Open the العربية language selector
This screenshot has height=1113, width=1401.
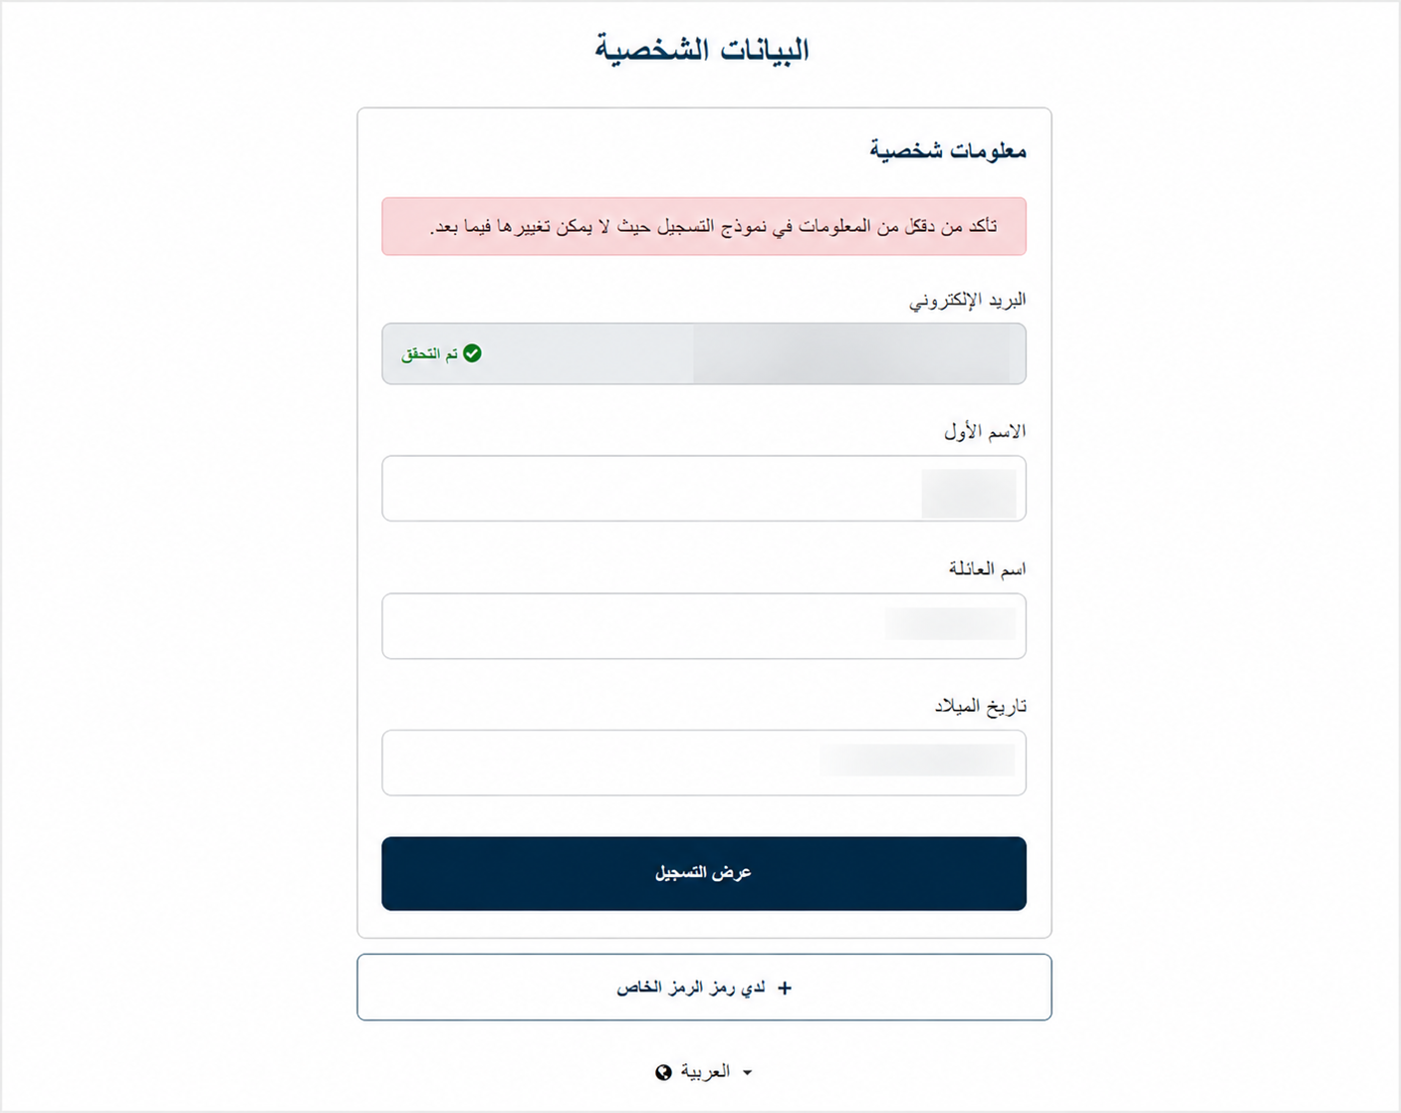click(704, 1072)
